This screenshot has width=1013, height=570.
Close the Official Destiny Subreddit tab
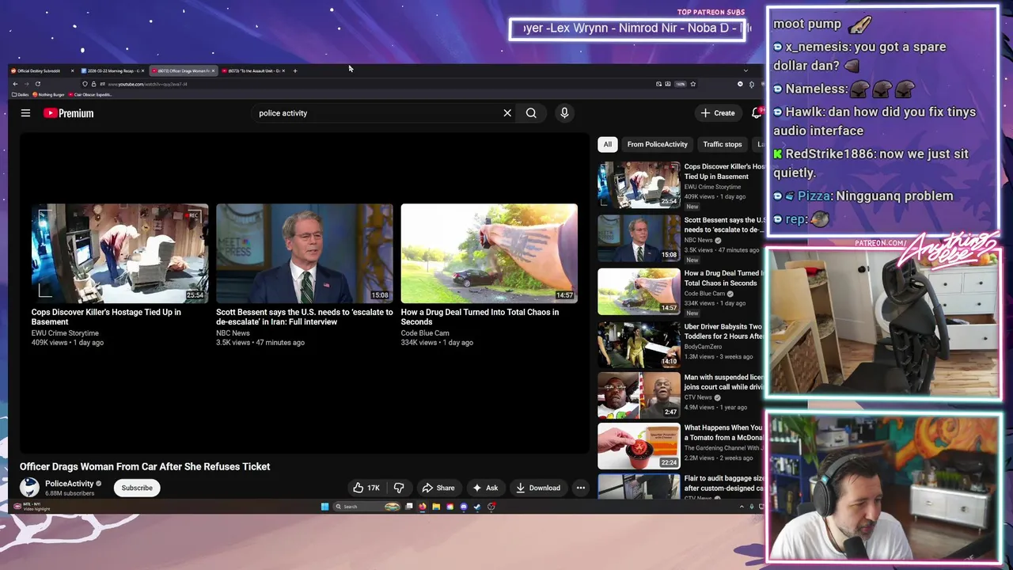coord(72,70)
